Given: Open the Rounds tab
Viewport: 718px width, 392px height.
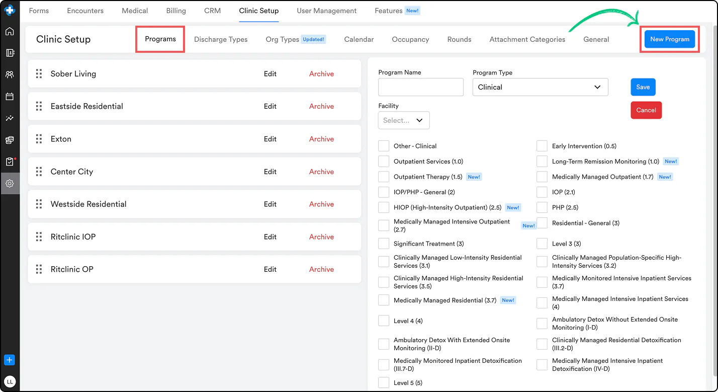Looking at the screenshot, I should coord(460,39).
